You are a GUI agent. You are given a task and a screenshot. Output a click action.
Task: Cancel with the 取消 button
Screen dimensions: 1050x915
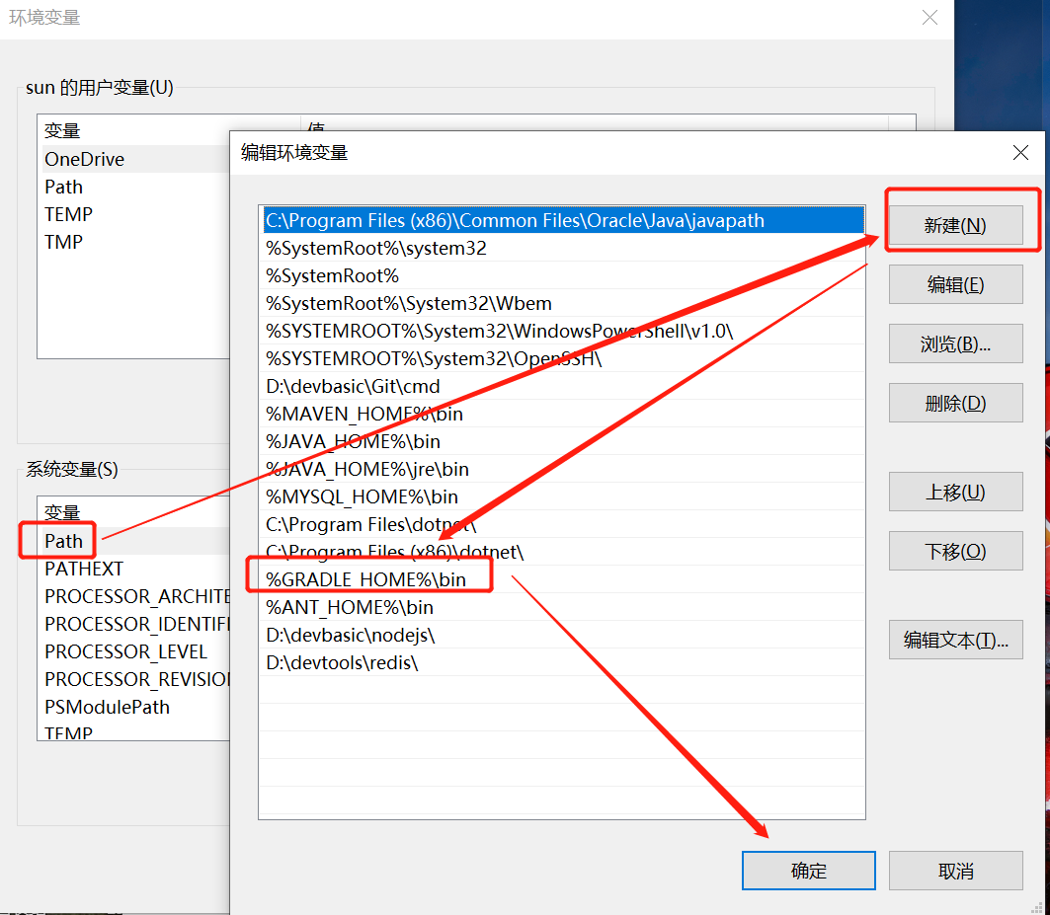click(x=955, y=871)
